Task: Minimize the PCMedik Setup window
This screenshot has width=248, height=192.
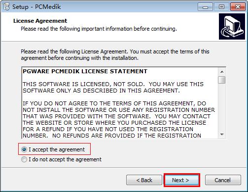Action: coord(205,7)
